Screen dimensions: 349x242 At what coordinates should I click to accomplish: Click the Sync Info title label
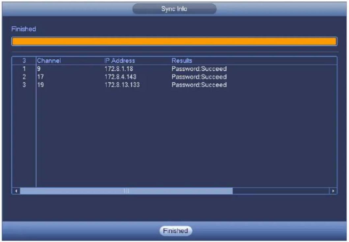point(174,9)
